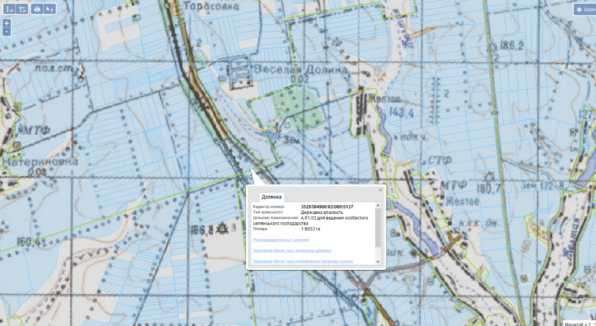Click the popup scrollbar up arrow

[x=378, y=206]
